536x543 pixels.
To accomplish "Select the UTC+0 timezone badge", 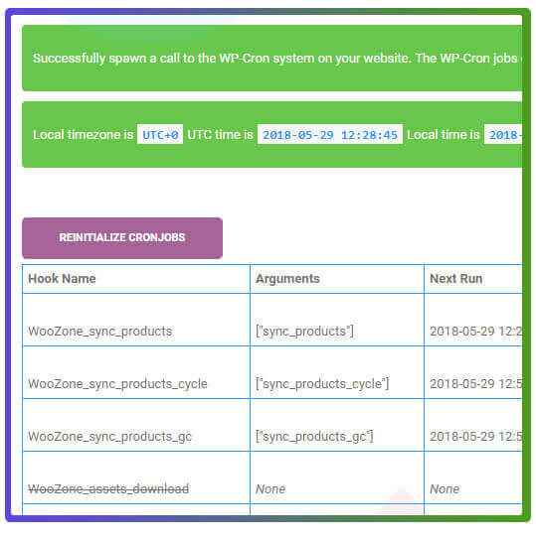I will (x=160, y=134).
